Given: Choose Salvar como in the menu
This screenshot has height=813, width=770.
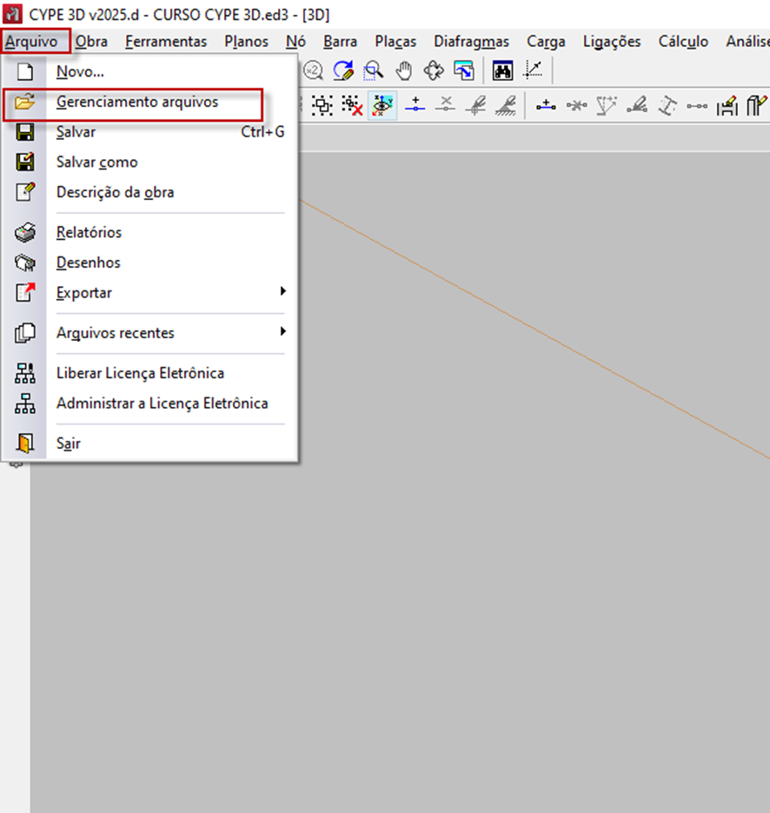Looking at the screenshot, I should 150,162.
